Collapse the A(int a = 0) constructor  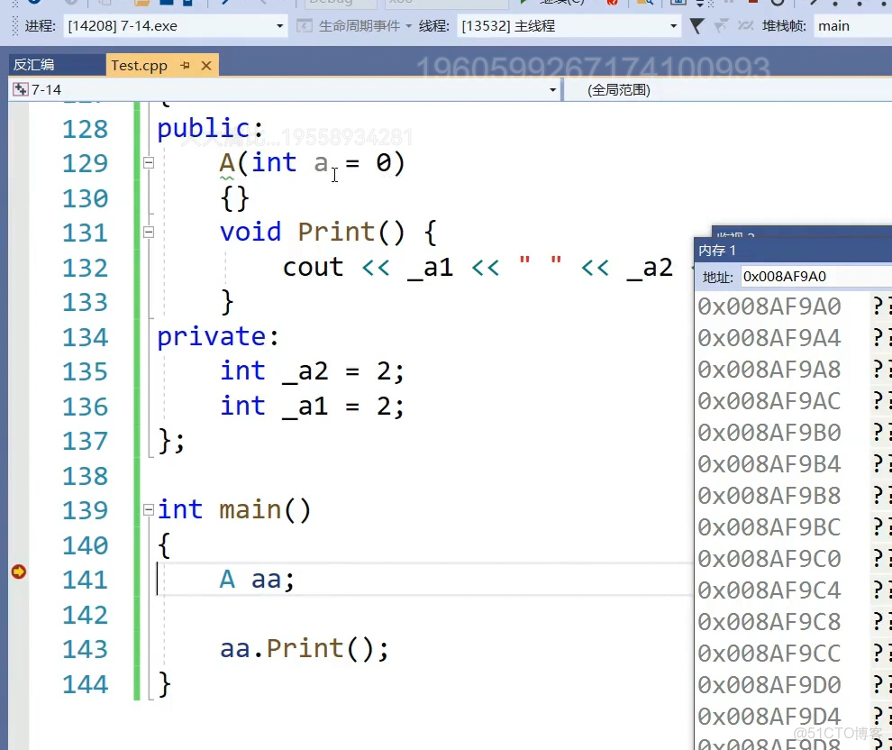coord(149,163)
